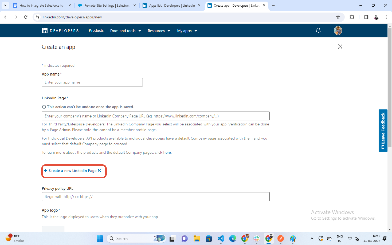Click the 'here' link for default pages

tap(167, 152)
